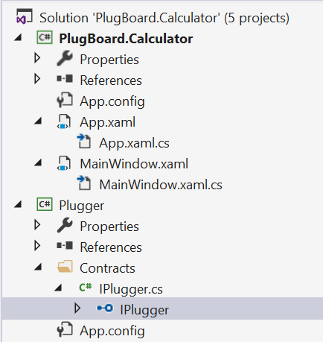Collapse the Contracts folder
Viewport: 323px width, 342px height.
tap(38, 267)
